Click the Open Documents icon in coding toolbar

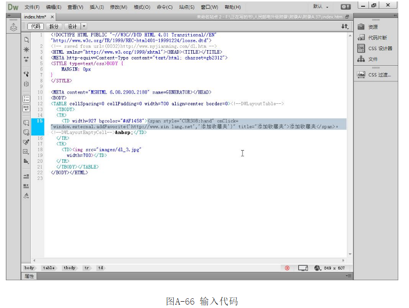pyautogui.click(x=26, y=39)
